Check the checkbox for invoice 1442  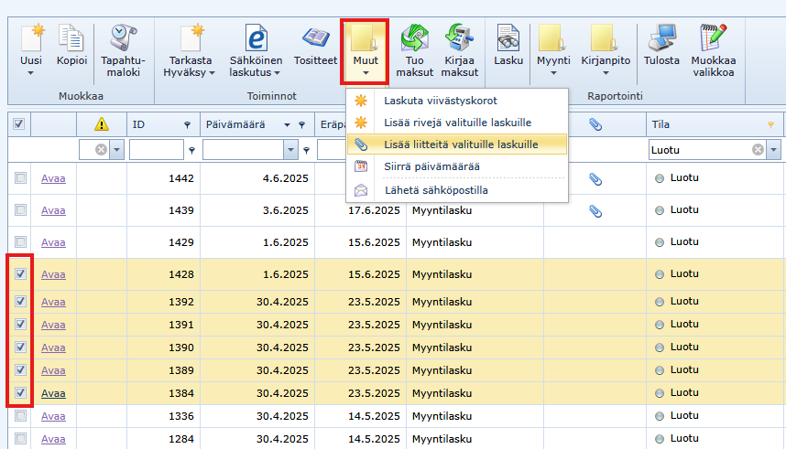[x=20, y=178]
